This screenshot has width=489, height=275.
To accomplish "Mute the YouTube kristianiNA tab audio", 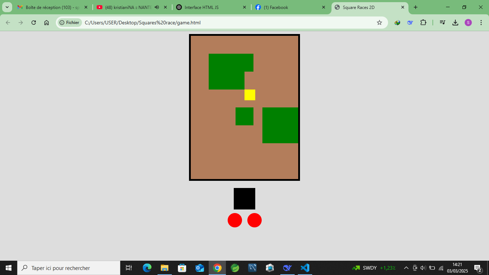I will 157,7.
